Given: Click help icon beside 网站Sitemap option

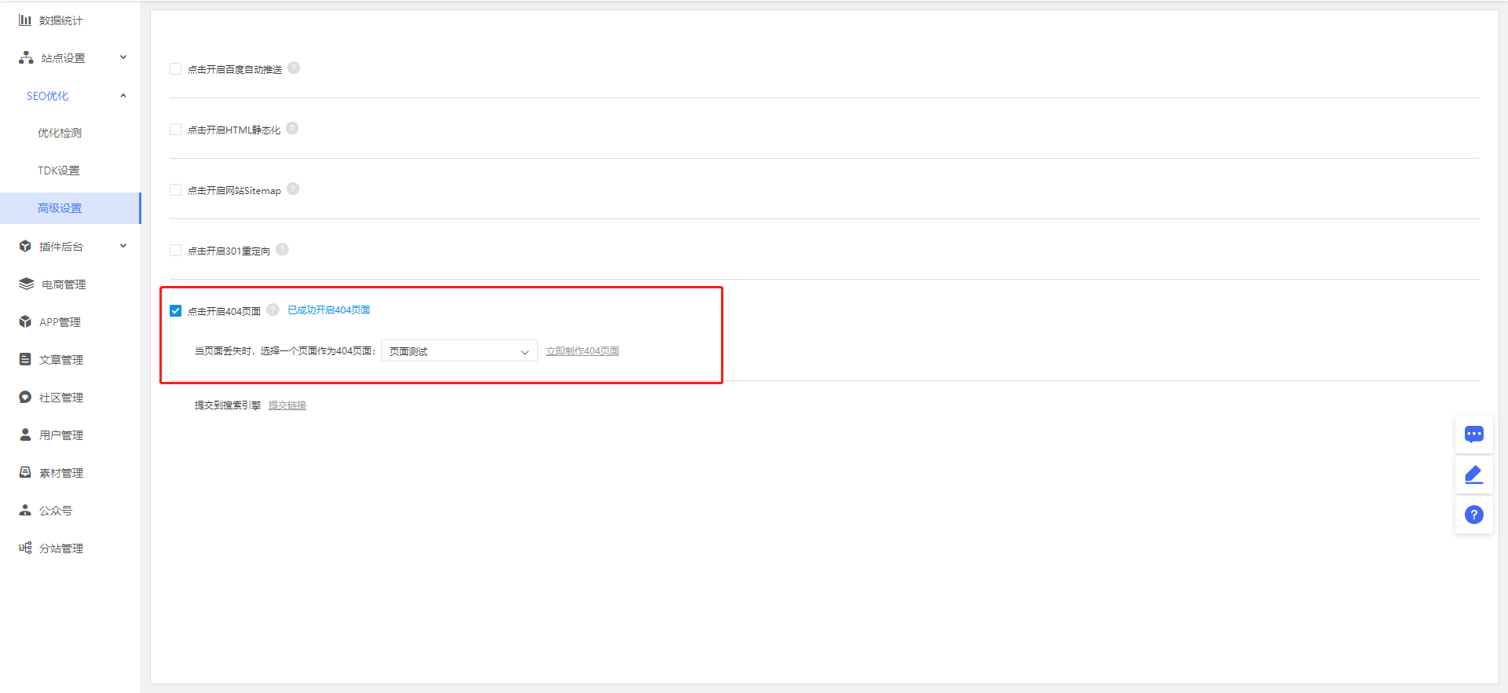Looking at the screenshot, I should click(293, 189).
